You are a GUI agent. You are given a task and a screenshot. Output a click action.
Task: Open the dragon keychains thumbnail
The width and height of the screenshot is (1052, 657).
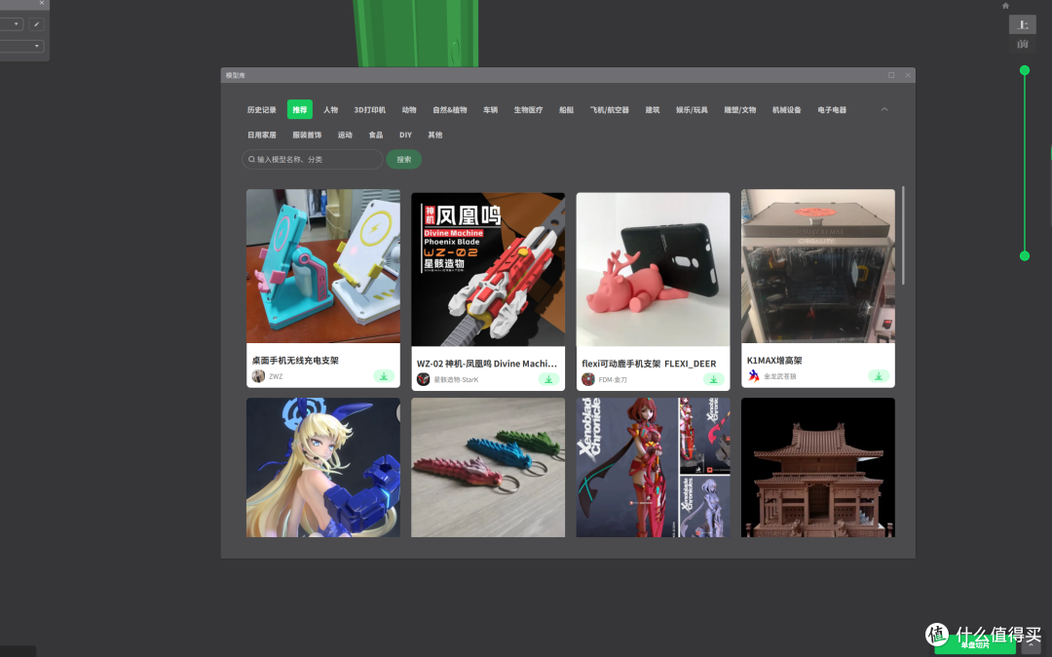point(488,467)
